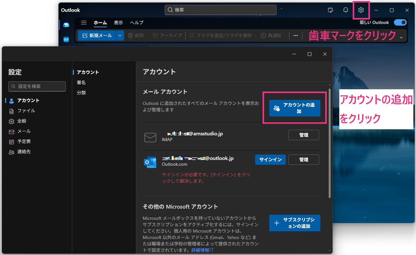Toggle the 新しい Outlook switch

coord(400,22)
